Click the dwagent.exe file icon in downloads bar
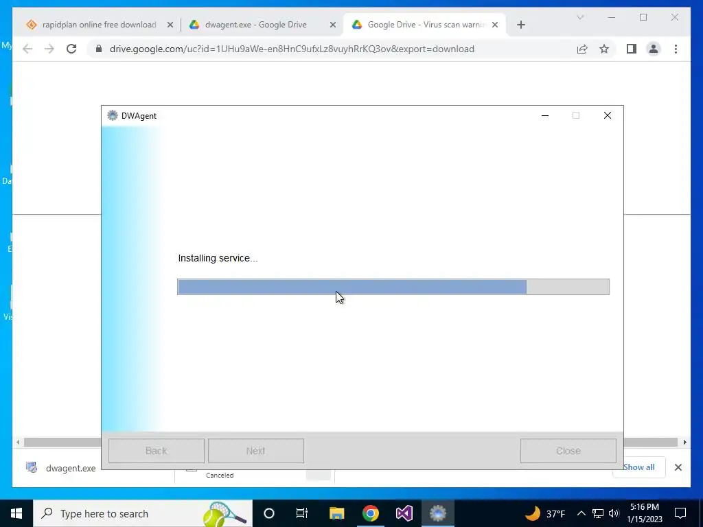Viewport: 703px width, 527px height. pyautogui.click(x=32, y=468)
